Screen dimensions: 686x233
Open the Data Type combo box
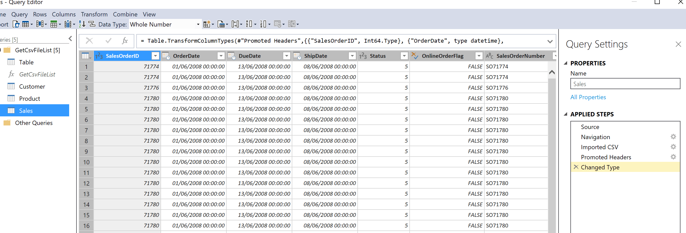(165, 24)
